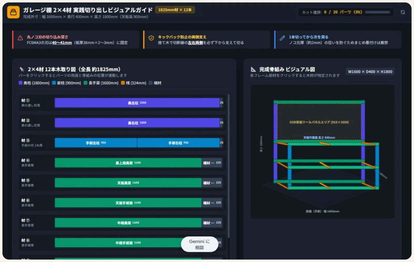Select the 手前左柱 900 segment
Viewport: 414px width, 262px height.
click(96, 143)
